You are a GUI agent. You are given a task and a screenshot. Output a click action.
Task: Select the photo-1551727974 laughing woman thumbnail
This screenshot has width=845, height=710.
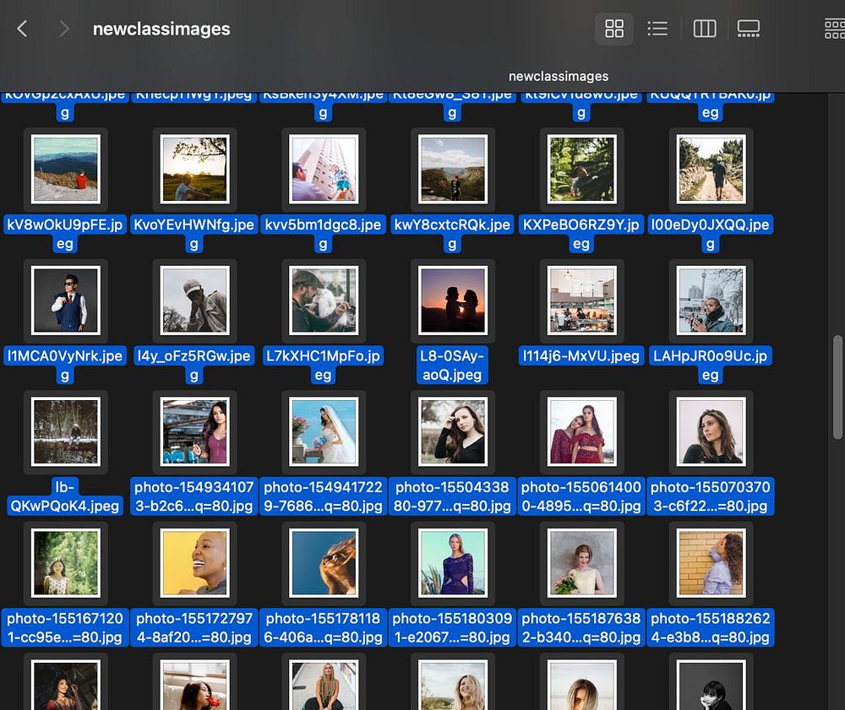pos(194,562)
